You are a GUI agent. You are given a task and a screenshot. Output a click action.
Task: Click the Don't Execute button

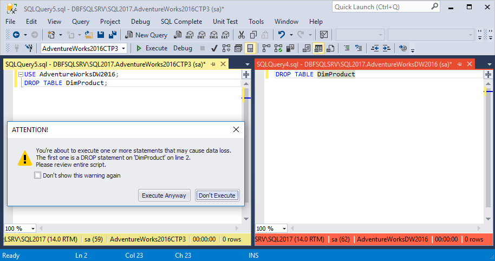point(217,195)
